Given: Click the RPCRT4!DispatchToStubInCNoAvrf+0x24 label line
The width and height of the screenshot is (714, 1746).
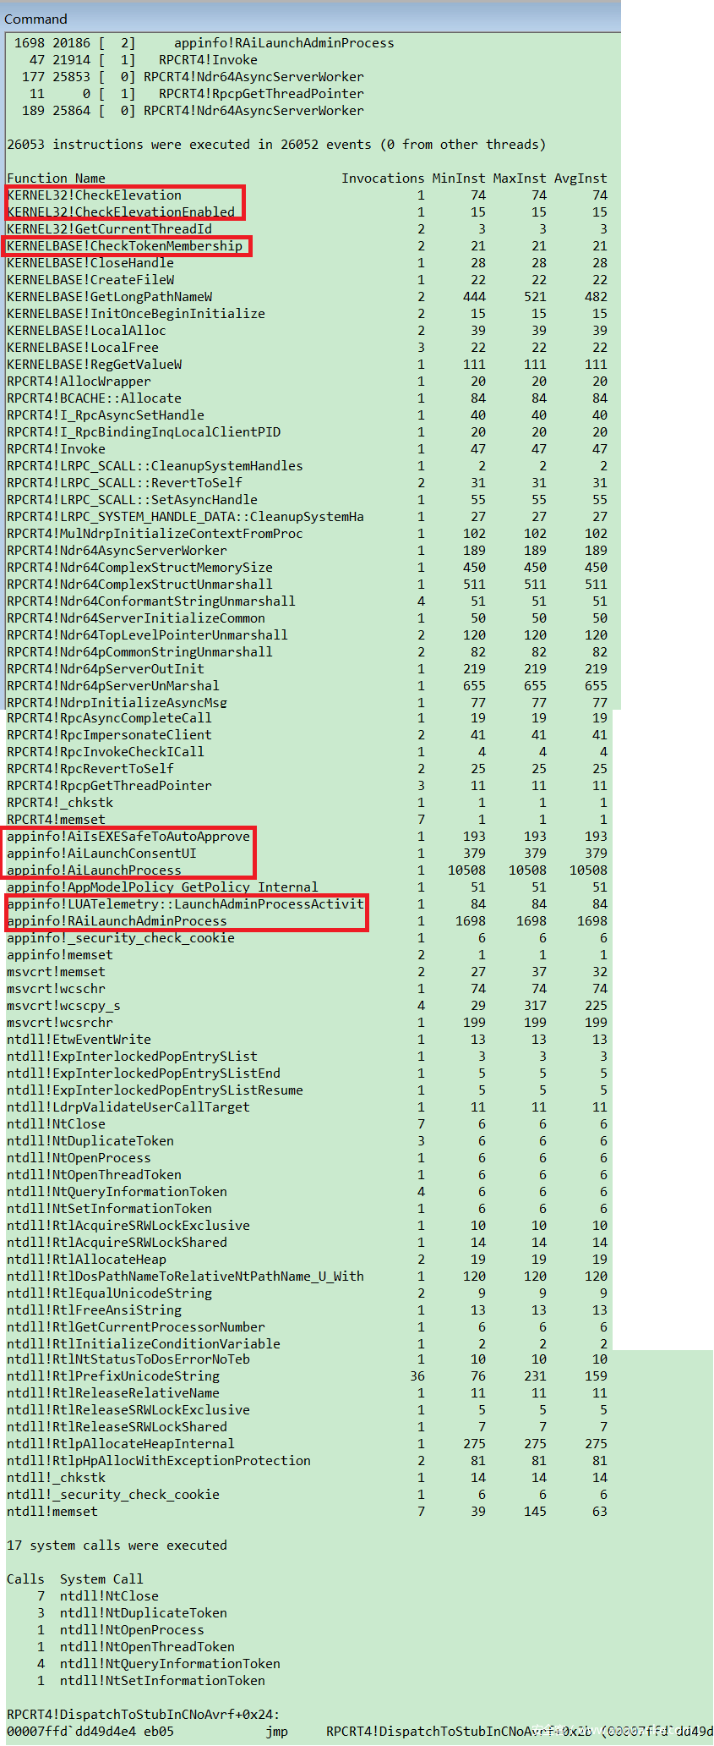Looking at the screenshot, I should 144,1714.
